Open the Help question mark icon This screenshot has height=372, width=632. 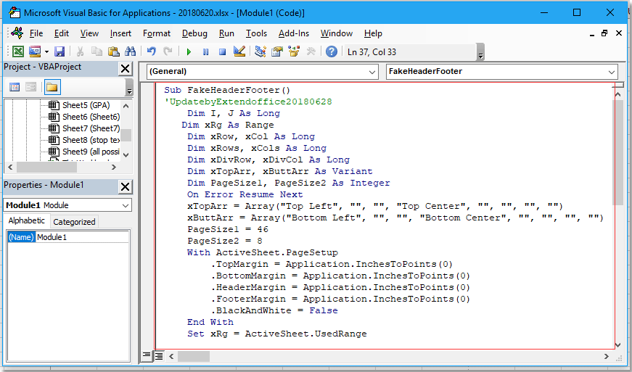(x=331, y=51)
